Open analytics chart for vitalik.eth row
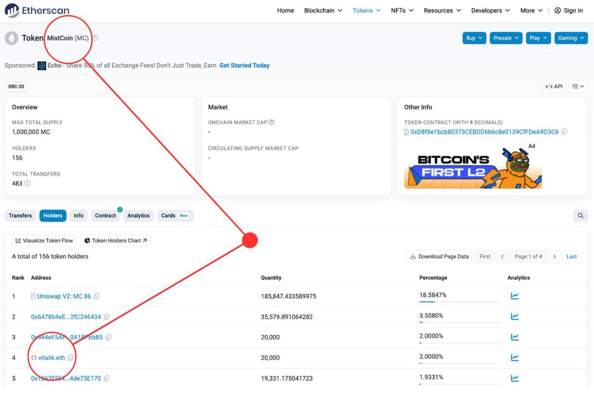Screen dimensions: 594x396 point(515,358)
